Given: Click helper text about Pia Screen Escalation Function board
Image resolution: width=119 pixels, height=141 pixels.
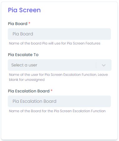Looking at the screenshot, I should [57, 111].
